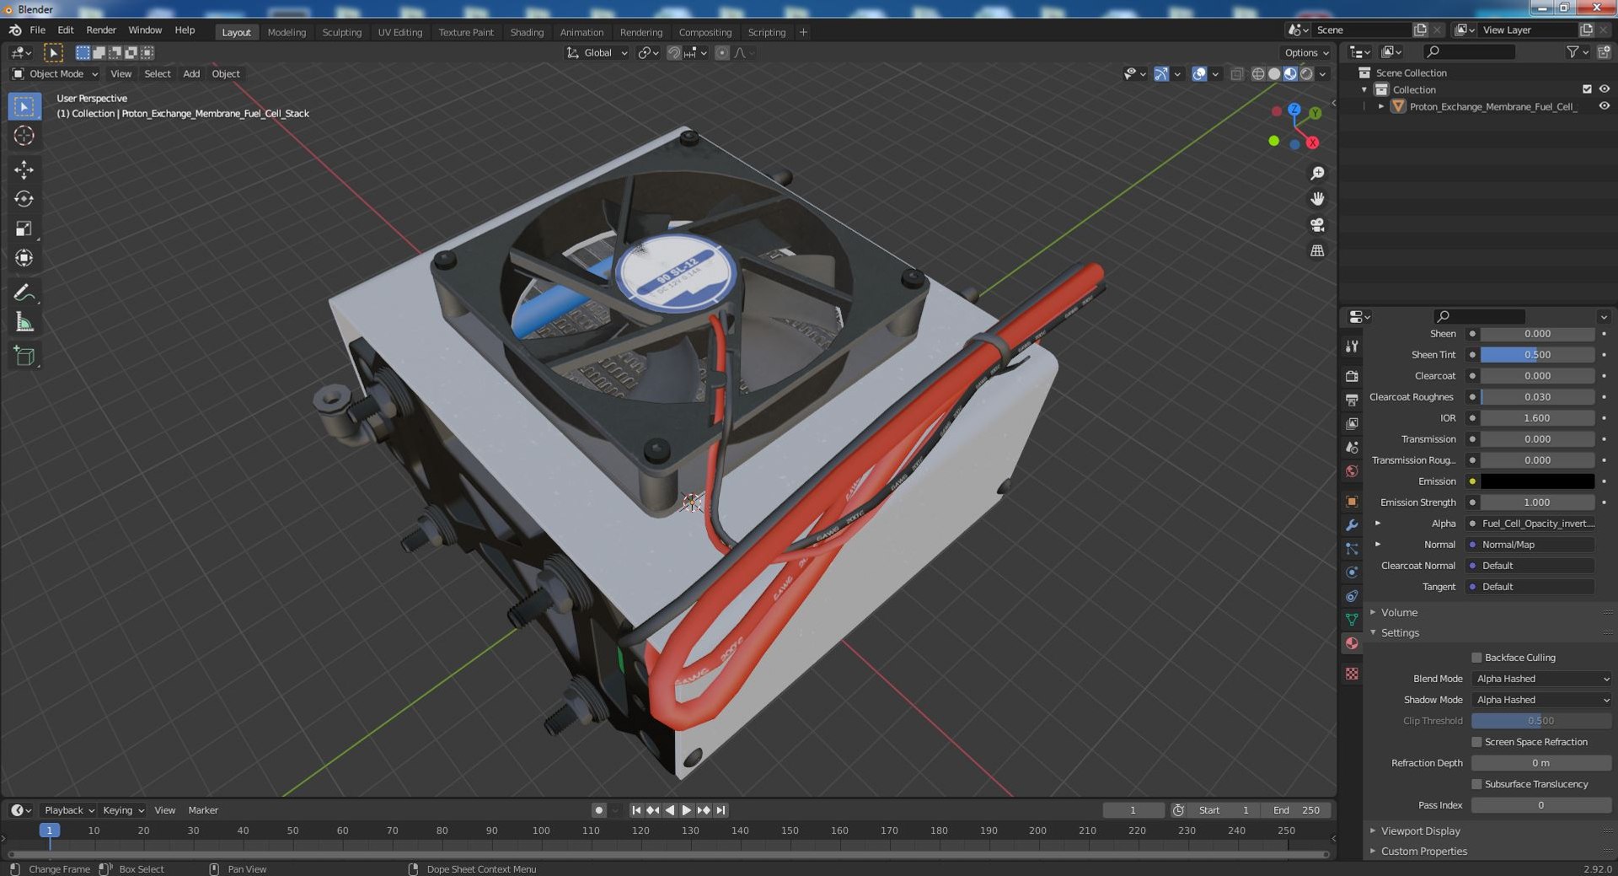Open Object Mode dropdown

pyautogui.click(x=55, y=74)
